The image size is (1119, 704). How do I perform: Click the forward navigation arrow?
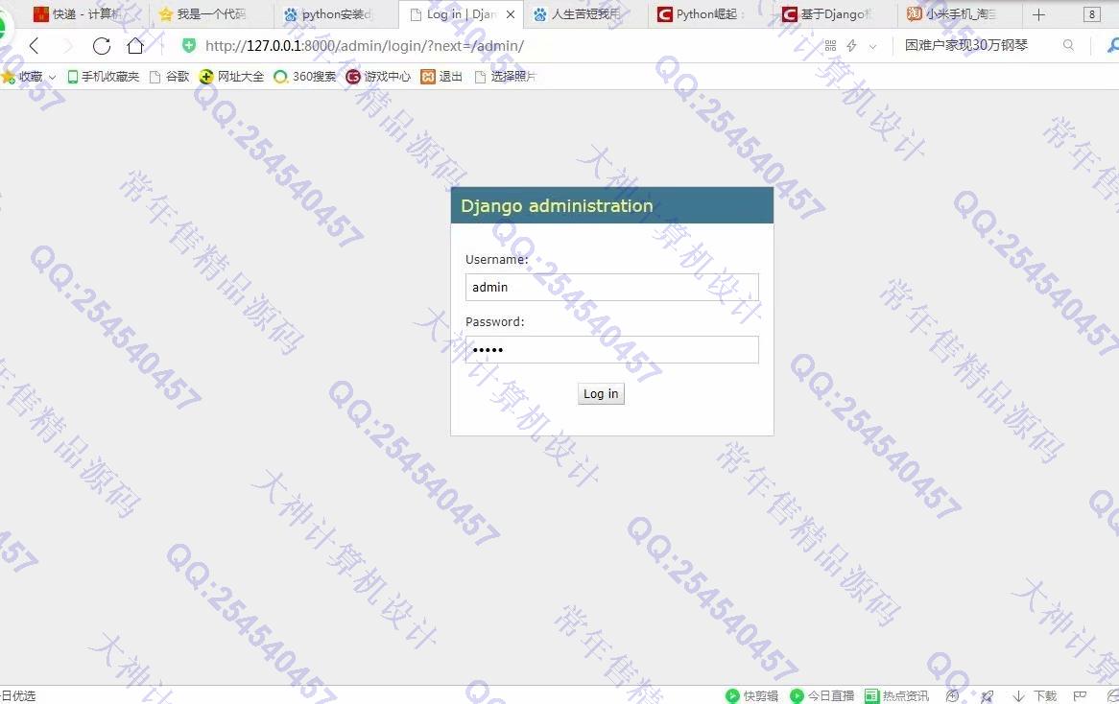tap(68, 46)
